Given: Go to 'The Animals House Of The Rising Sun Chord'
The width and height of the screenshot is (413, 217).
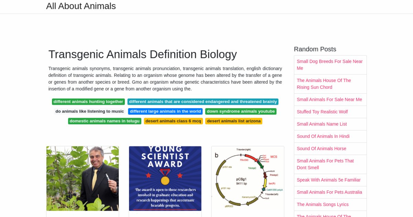Looking at the screenshot, I should (x=324, y=84).
